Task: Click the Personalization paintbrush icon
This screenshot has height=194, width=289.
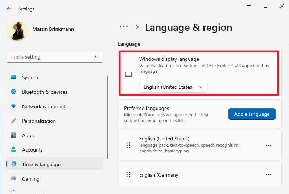Action: pyautogui.click(x=13, y=121)
